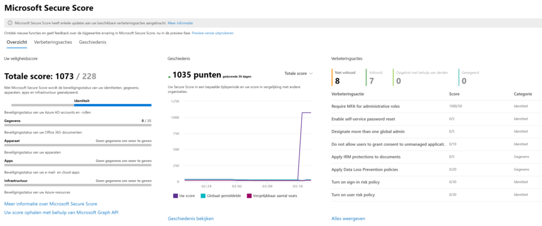The width and height of the screenshot is (542, 226).
Task: Click the teal Globaal gemiddelde legend swatch
Action: tap(203, 195)
